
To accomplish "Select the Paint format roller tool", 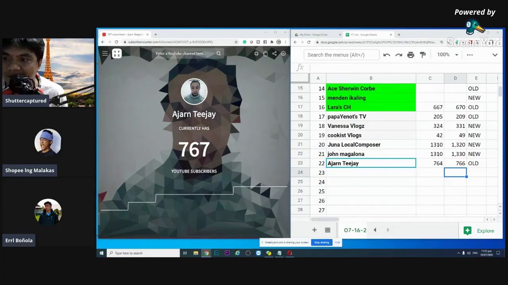I will [423, 55].
